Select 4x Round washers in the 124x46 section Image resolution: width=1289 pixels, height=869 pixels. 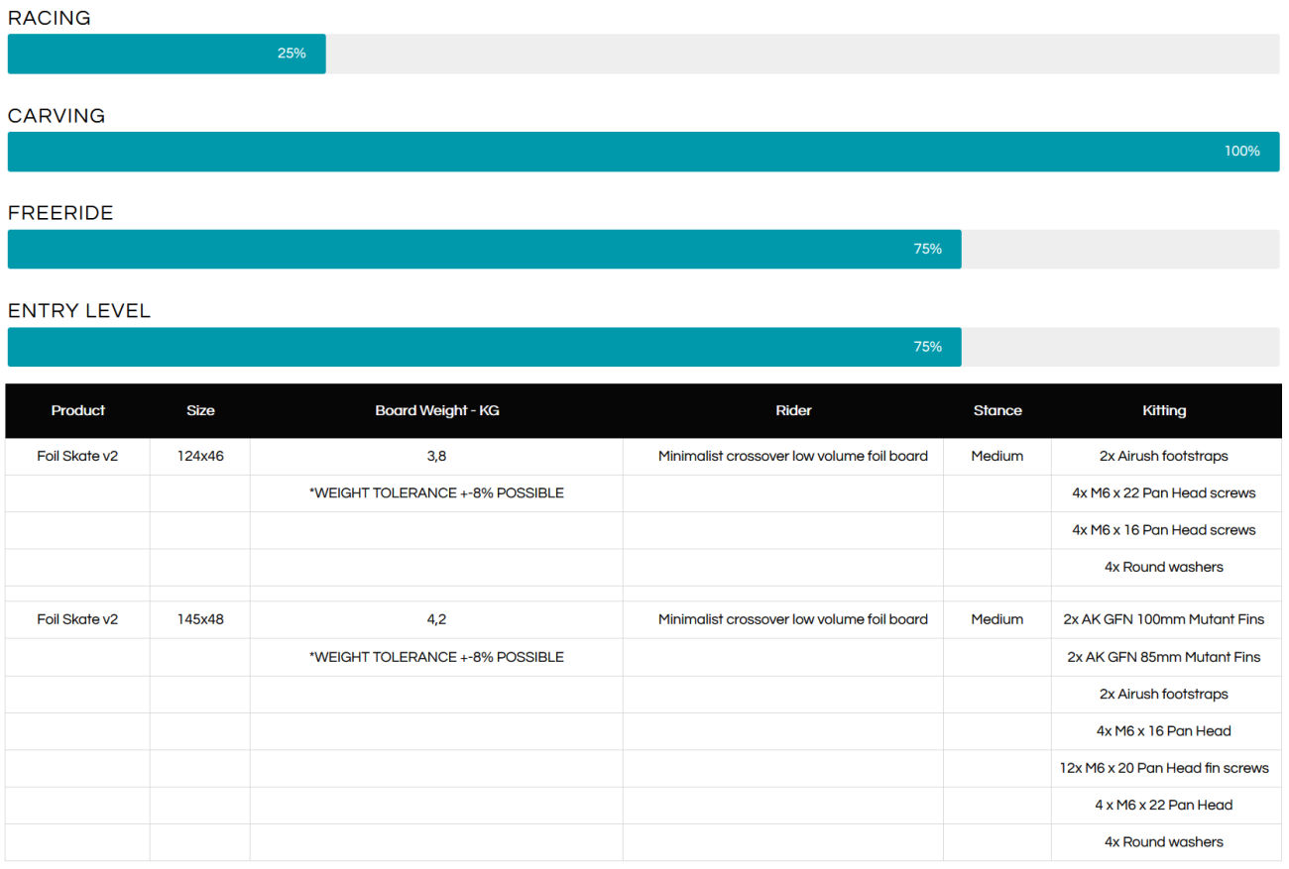tap(1164, 568)
